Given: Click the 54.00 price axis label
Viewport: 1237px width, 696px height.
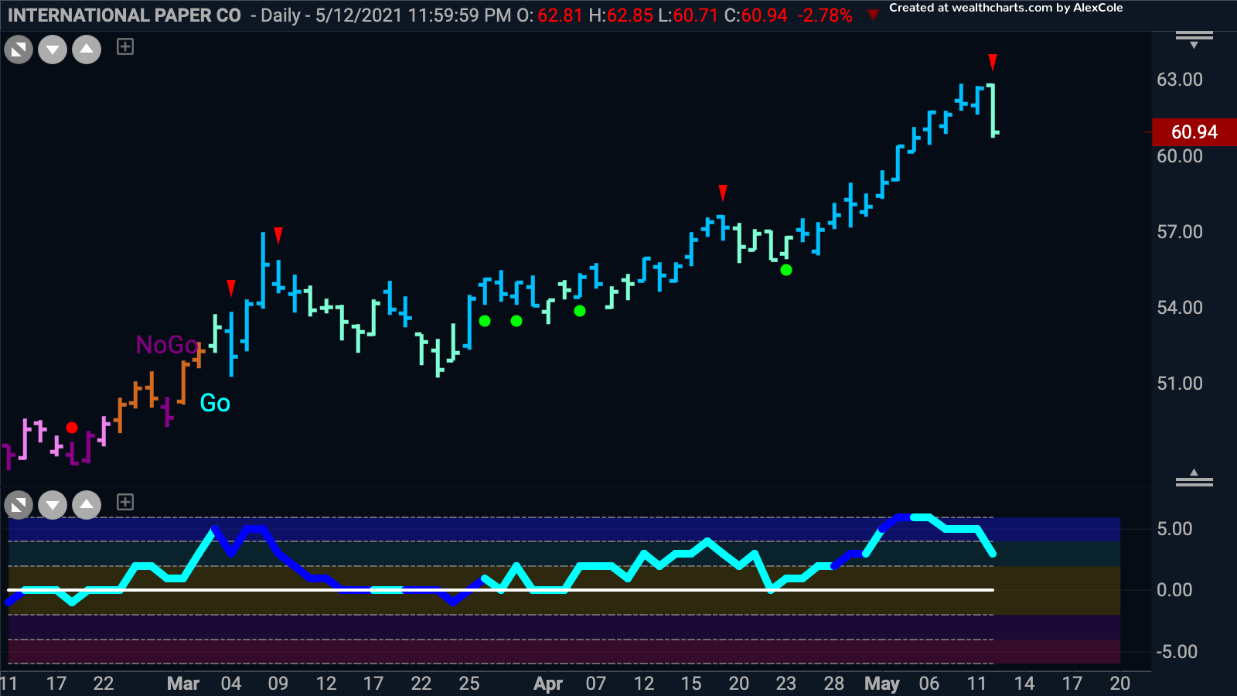Looking at the screenshot, I should pos(1180,308).
